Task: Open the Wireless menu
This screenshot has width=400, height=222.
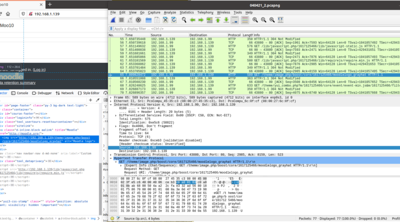Action: point(223,12)
